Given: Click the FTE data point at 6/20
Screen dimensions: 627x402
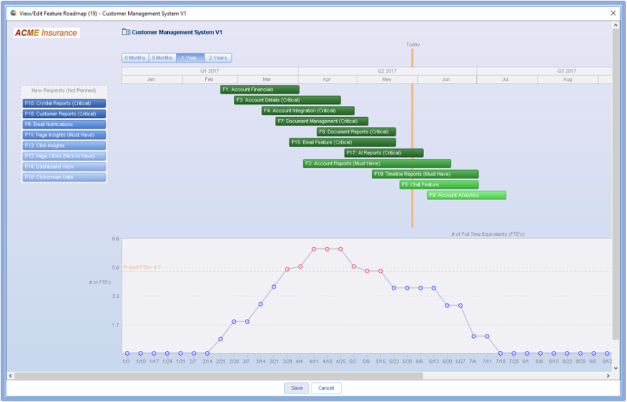Looking at the screenshot, I should coord(447,305).
